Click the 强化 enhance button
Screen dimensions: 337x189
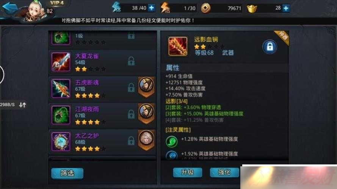tap(224, 172)
